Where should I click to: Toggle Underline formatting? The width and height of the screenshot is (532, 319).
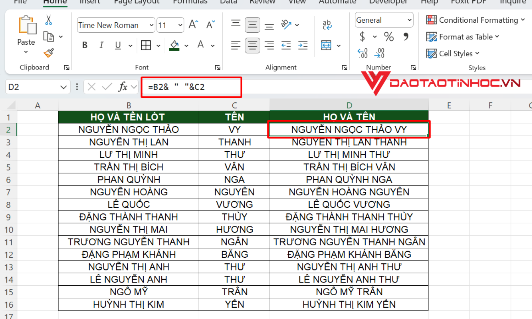pyautogui.click(x=117, y=45)
